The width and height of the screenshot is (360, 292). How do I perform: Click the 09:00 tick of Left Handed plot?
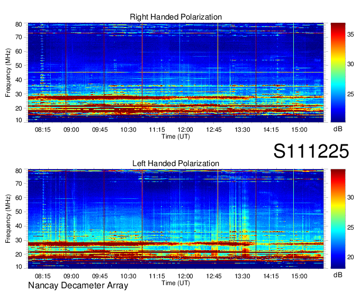coord(71,276)
